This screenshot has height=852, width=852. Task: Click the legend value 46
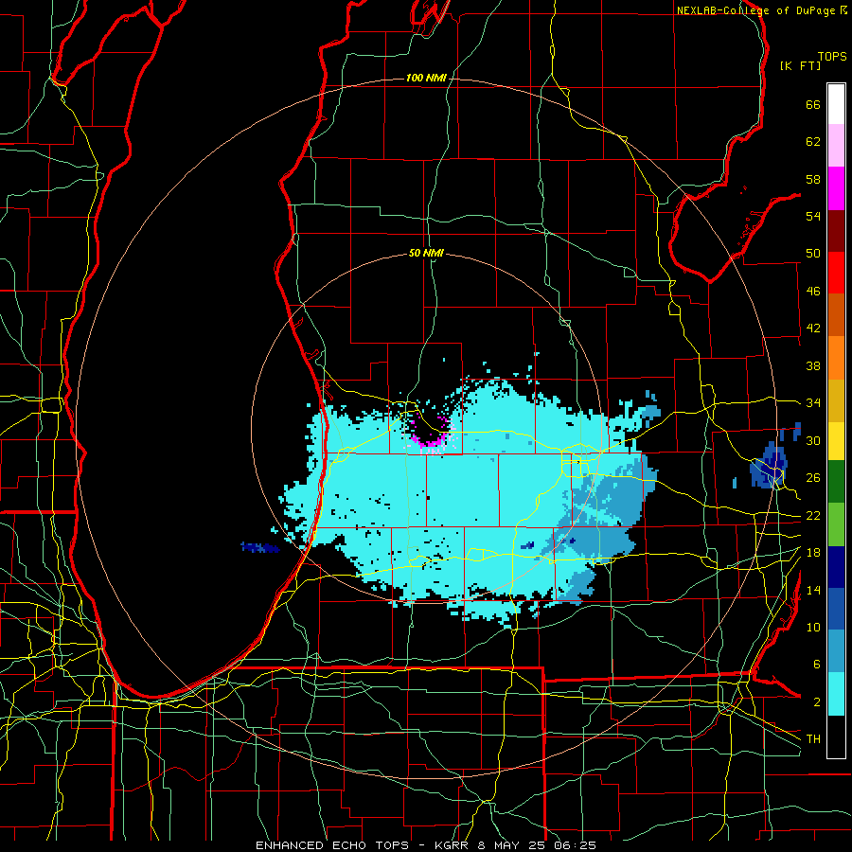click(813, 292)
